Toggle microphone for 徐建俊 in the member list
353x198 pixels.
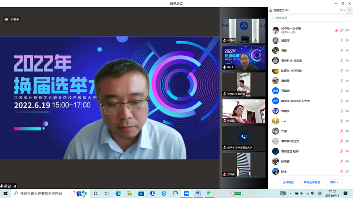(x=342, y=111)
